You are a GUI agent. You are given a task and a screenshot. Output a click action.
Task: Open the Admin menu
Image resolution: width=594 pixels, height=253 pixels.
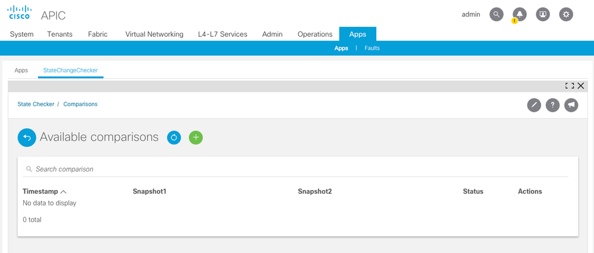pos(272,34)
